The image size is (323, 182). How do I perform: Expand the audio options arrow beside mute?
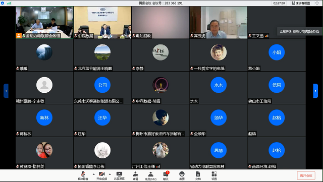tap(94, 174)
